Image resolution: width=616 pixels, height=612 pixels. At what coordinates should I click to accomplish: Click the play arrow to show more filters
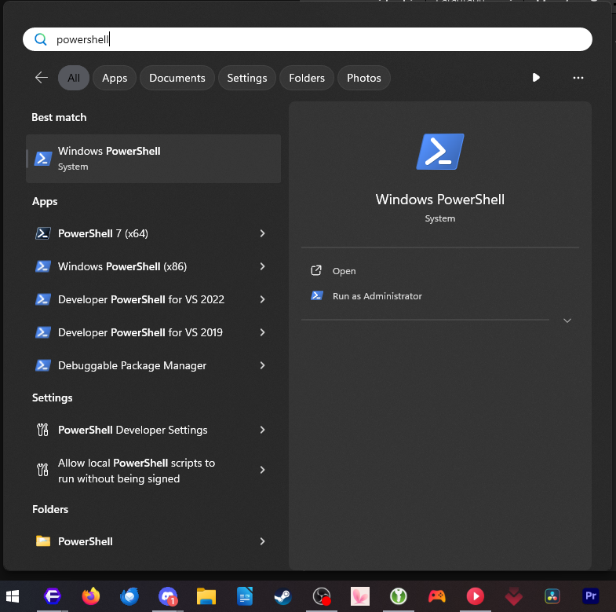(535, 78)
